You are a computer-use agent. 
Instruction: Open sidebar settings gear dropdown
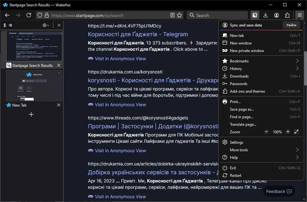pos(46,25)
